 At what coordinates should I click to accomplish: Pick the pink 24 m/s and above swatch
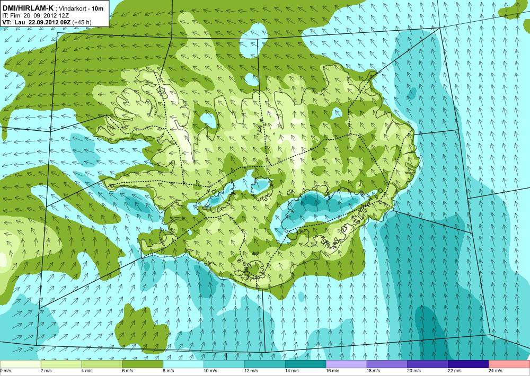tap(509, 364)
